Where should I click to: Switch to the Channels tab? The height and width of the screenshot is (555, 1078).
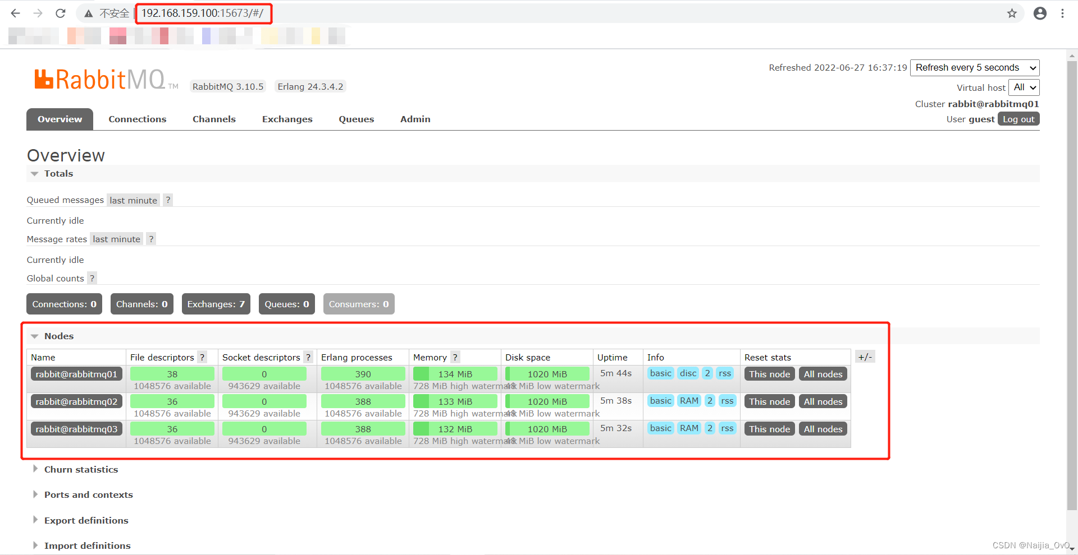click(214, 119)
